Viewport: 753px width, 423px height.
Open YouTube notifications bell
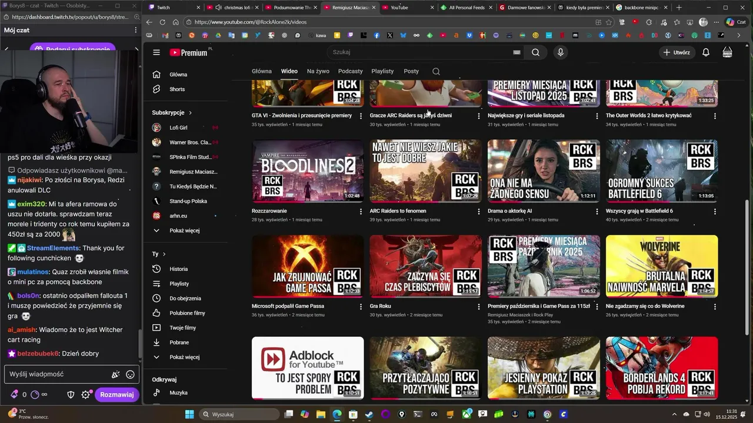pyautogui.click(x=706, y=52)
